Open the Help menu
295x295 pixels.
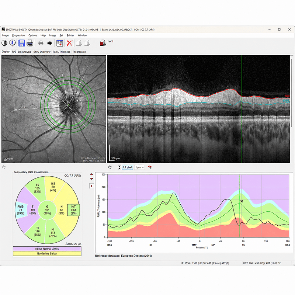pos(43,35)
